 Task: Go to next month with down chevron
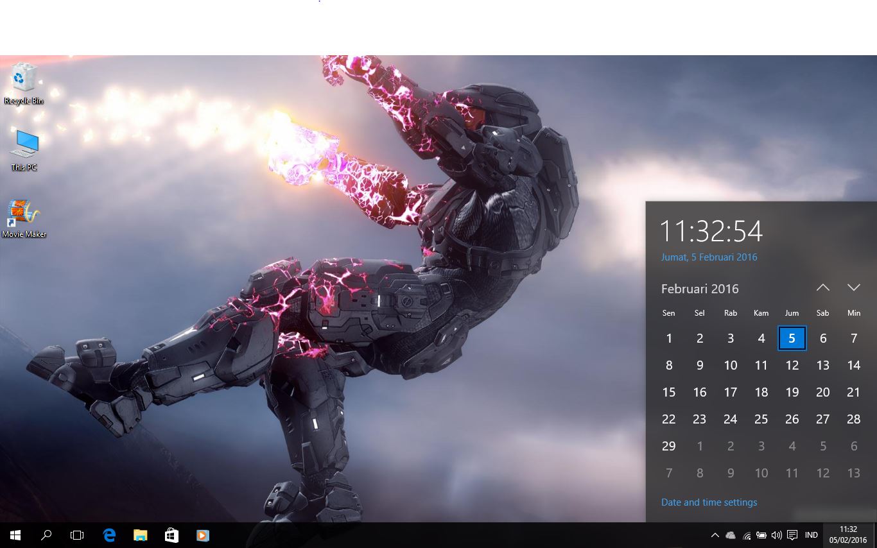853,287
